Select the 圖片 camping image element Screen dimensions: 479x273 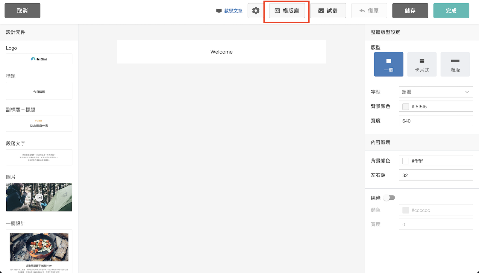pyautogui.click(x=39, y=197)
